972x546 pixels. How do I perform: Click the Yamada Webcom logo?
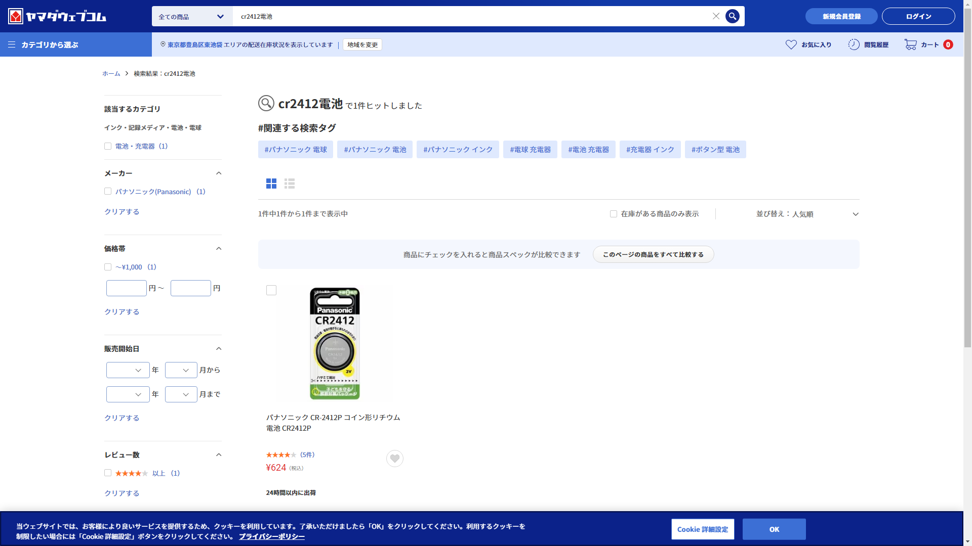coord(57,16)
